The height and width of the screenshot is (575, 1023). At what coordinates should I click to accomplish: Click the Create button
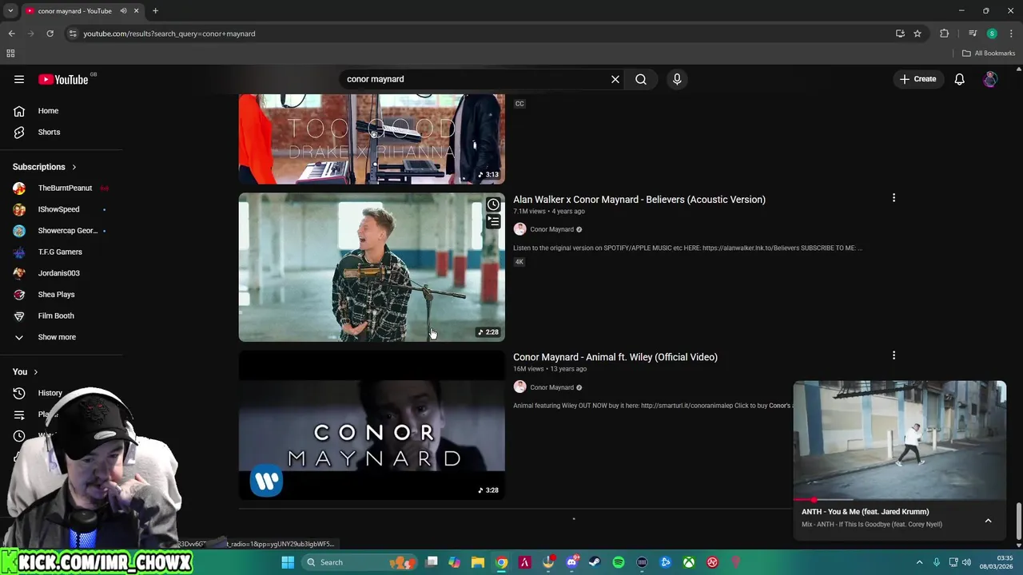click(918, 79)
